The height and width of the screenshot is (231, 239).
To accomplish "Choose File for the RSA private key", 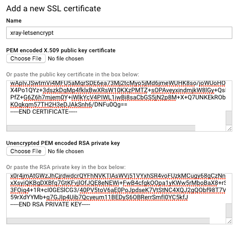I will [x=26, y=151].
